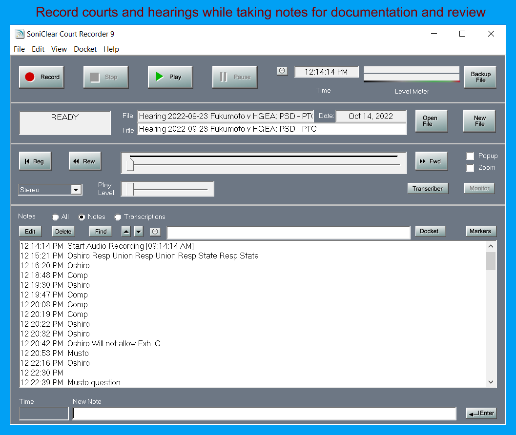Open the View menu
This screenshot has height=435, width=516.
[x=59, y=49]
